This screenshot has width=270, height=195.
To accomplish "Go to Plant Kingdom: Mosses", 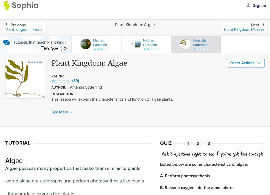I will pos(244,29).
